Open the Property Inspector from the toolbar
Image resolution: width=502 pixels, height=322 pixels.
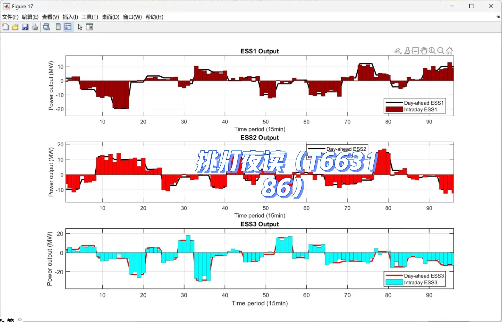tap(90, 27)
